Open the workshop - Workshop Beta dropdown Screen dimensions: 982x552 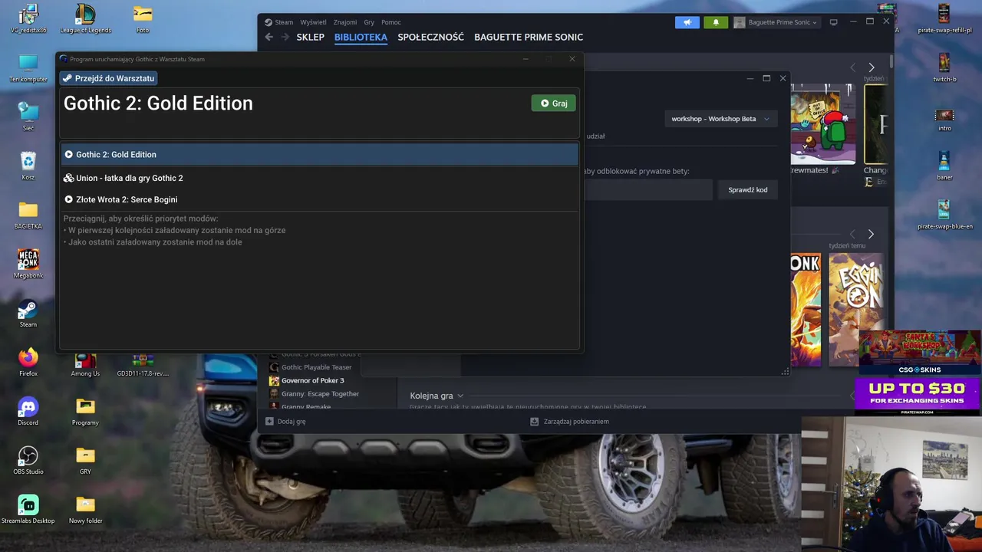(x=720, y=119)
